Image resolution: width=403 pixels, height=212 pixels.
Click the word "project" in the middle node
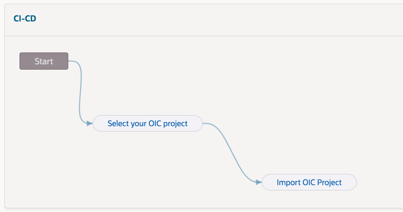coord(176,124)
